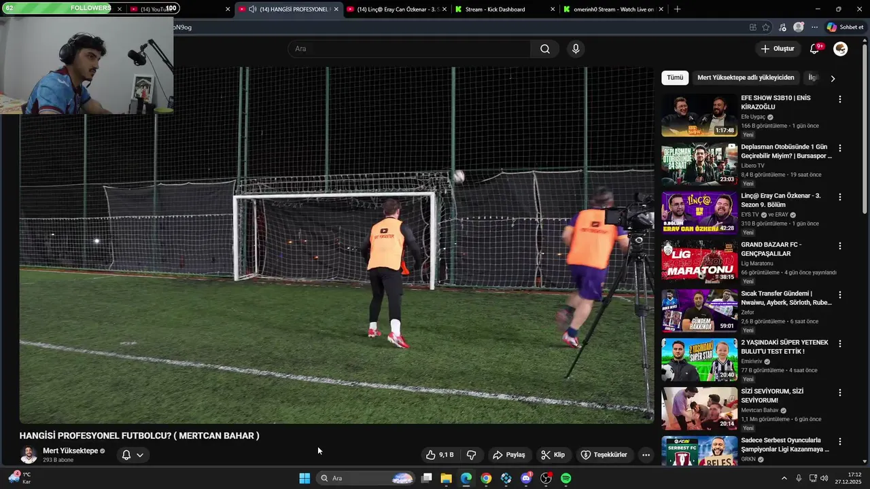The height and width of the screenshot is (489, 870).
Task: Click the video player to pause
Action: (336, 245)
